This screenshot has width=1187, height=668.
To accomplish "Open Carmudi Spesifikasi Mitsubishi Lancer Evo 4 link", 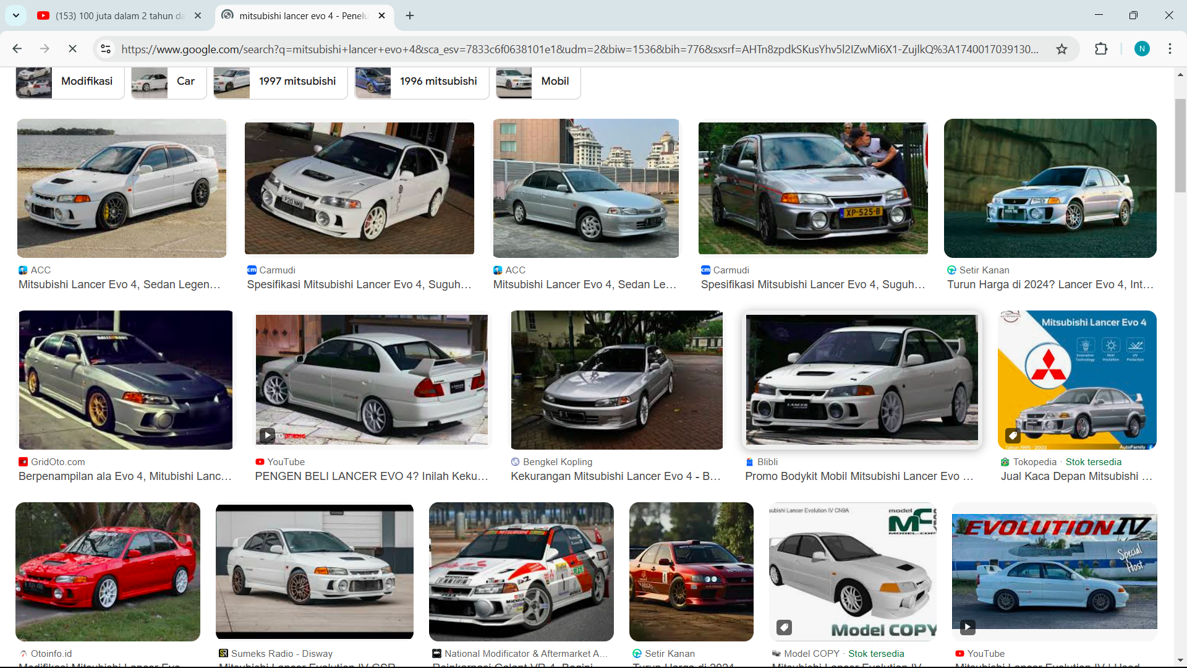I will click(x=359, y=285).
